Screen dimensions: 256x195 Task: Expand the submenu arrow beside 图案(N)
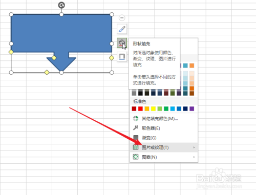coord(194,157)
